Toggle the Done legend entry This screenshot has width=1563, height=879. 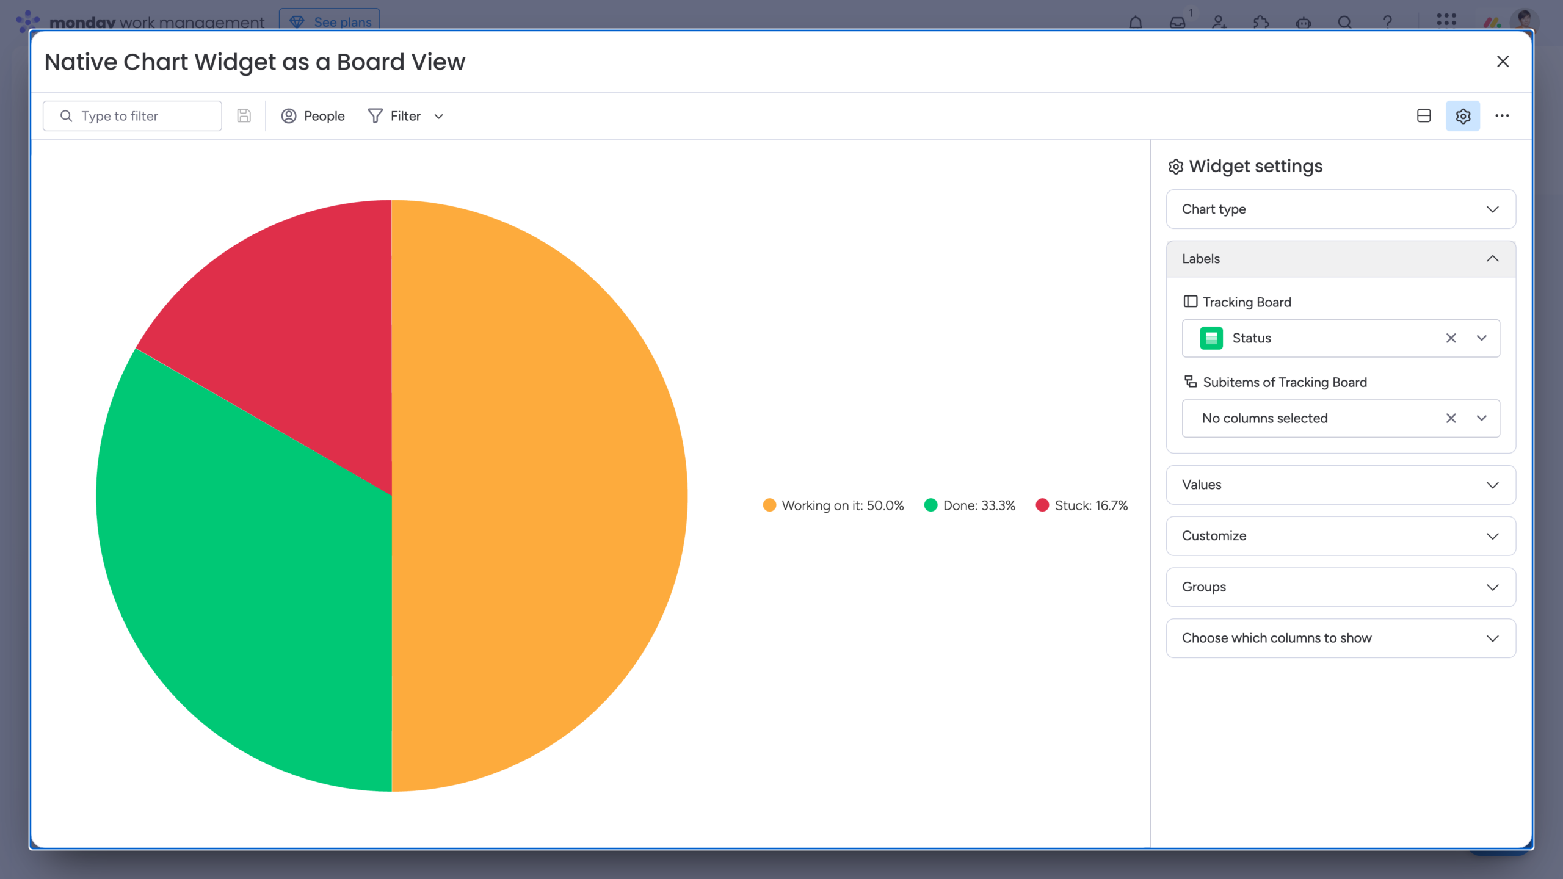click(x=970, y=505)
